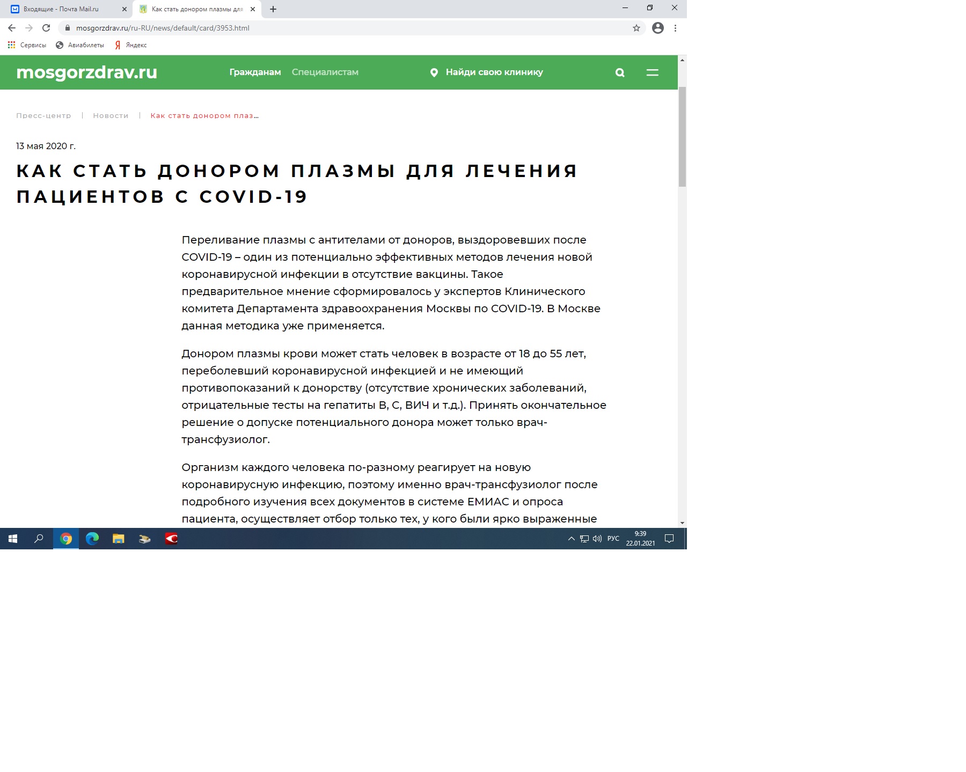Select the Специалистам navigation item

click(325, 72)
